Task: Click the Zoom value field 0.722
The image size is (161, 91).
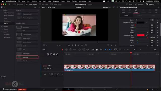Action: pos(152,20)
